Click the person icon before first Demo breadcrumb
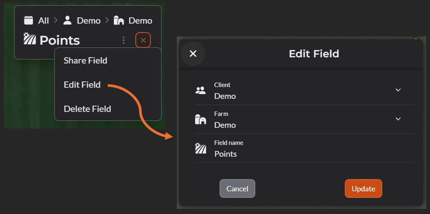This screenshot has width=430, height=214. click(67, 20)
